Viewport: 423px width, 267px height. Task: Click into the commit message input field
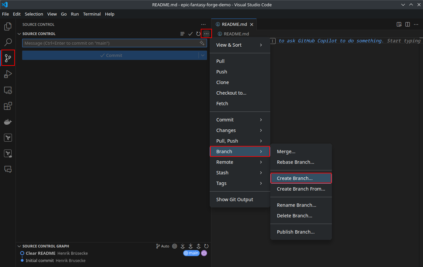click(111, 43)
